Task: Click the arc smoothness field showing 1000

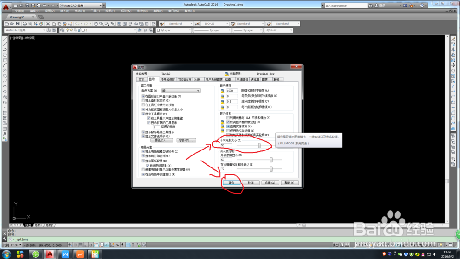Action: point(232,91)
